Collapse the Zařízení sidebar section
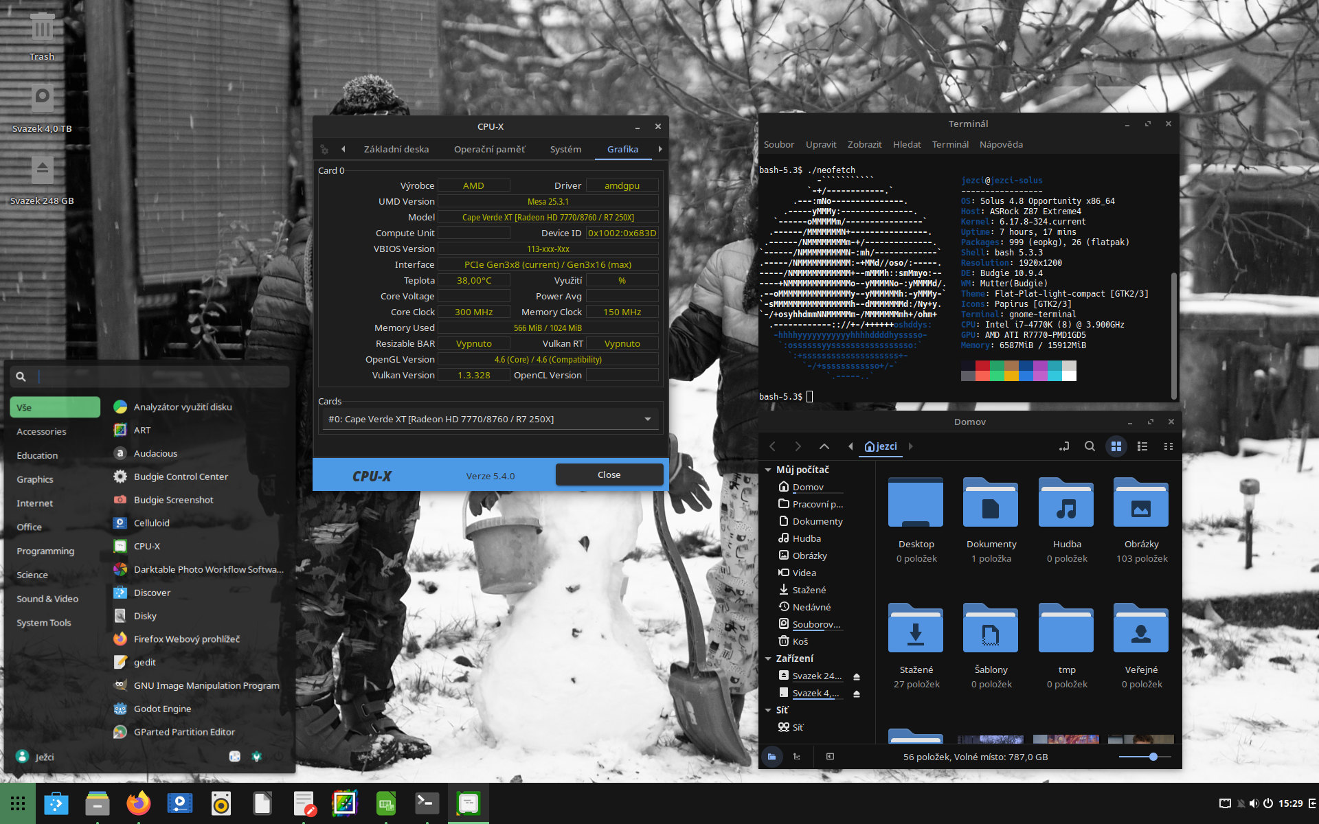 (x=768, y=659)
